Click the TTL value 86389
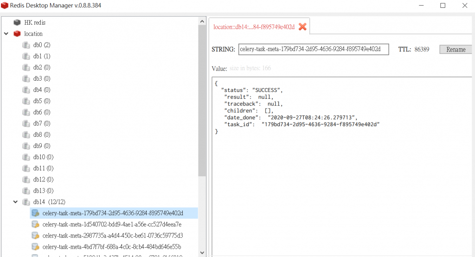475x257 pixels. 422,49
